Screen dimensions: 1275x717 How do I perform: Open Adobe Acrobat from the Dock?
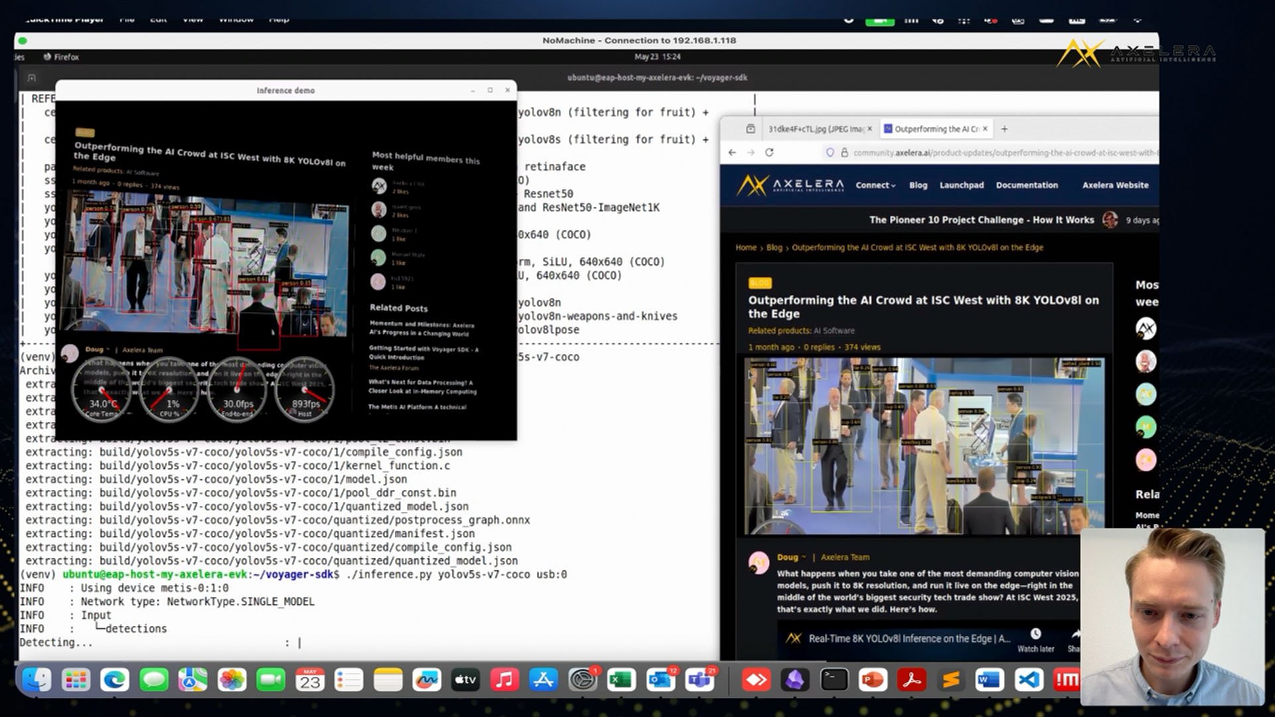pyautogui.click(x=912, y=680)
